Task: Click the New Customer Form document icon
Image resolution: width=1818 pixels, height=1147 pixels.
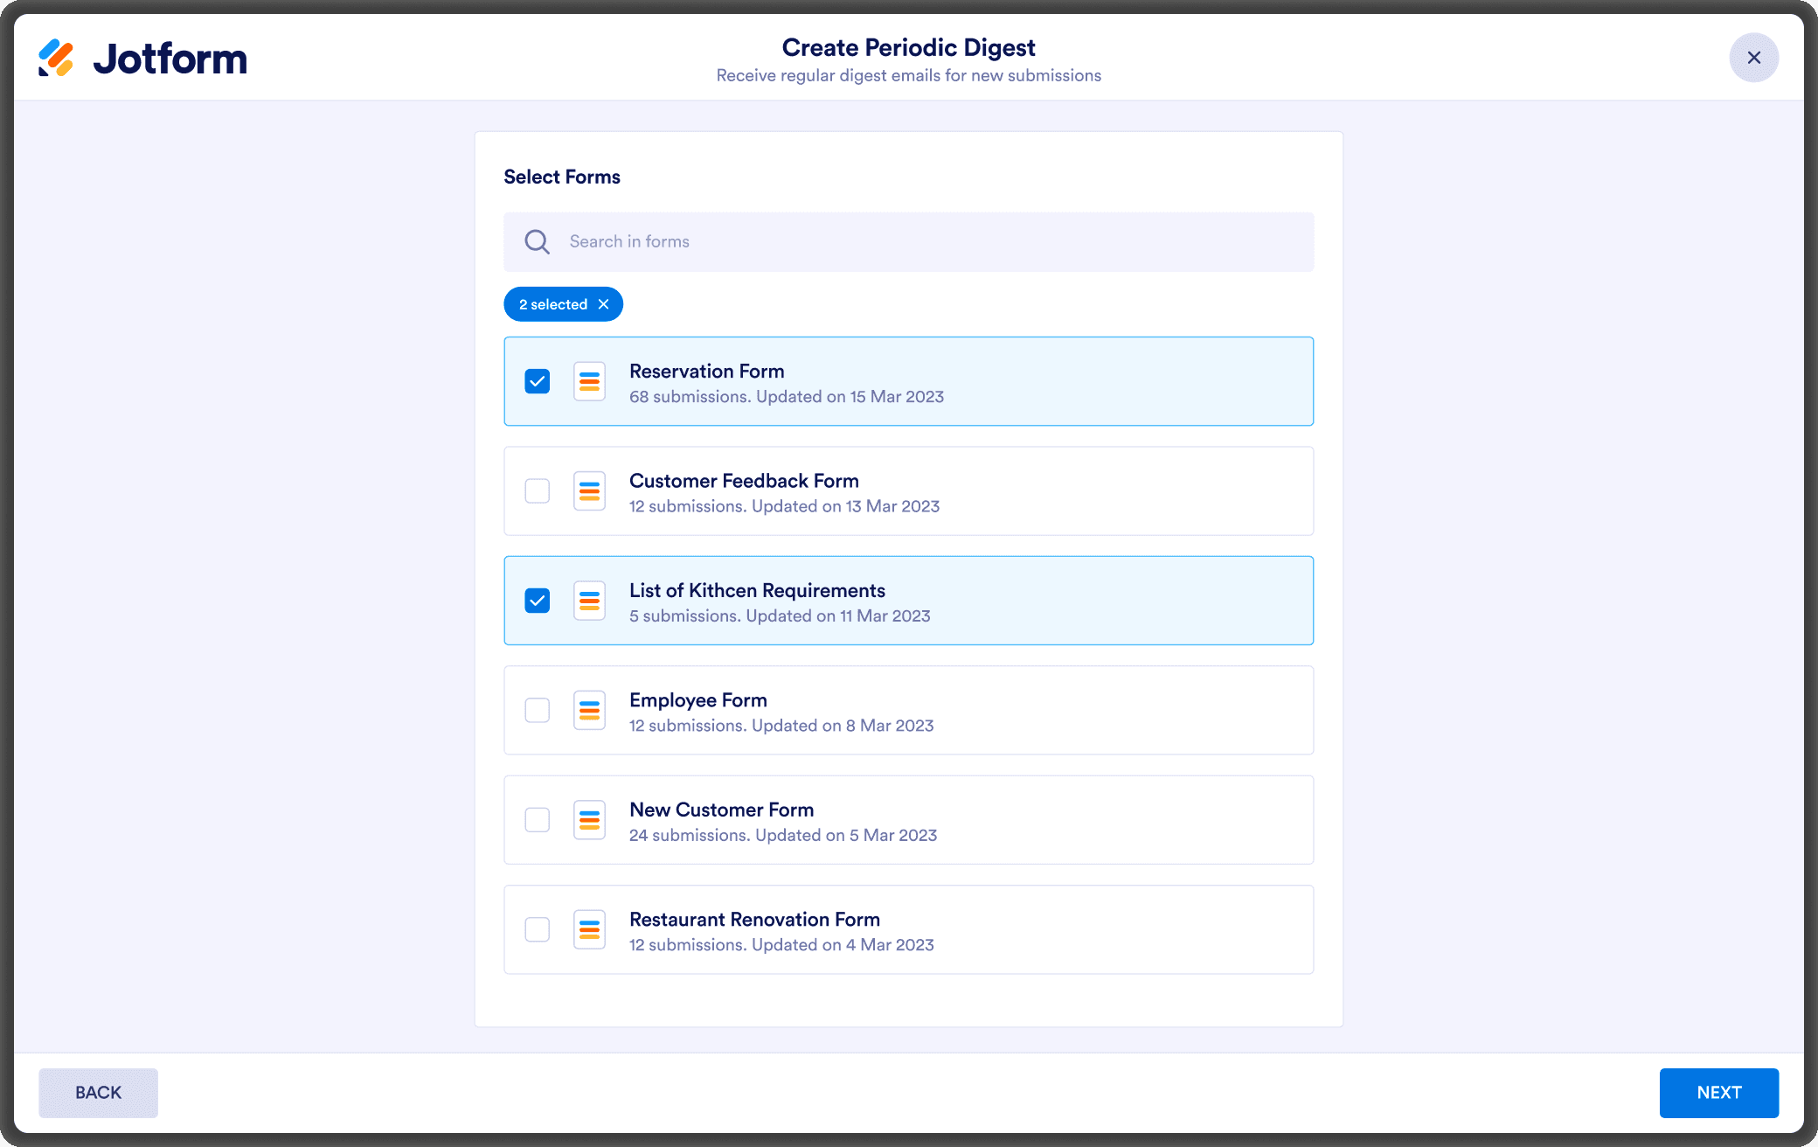Action: [x=589, y=820]
